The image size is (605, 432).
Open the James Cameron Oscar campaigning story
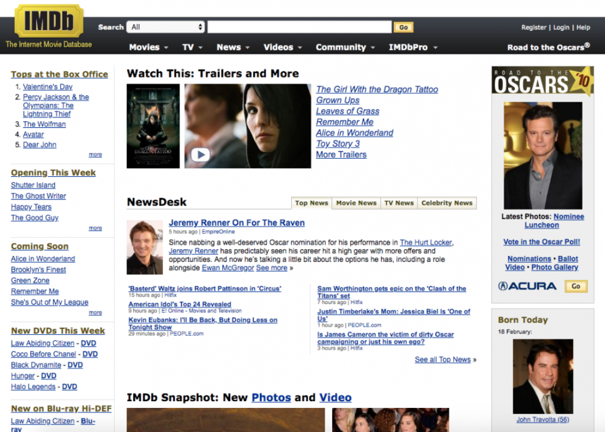point(385,338)
